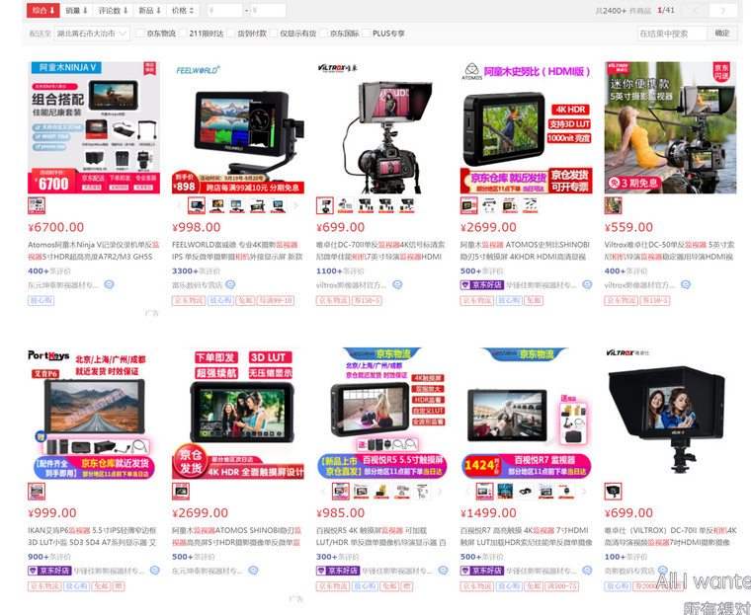Open the FEELWORLD ¥998 monitor product image
This screenshot has width=751, height=615.
pyautogui.click(x=238, y=127)
